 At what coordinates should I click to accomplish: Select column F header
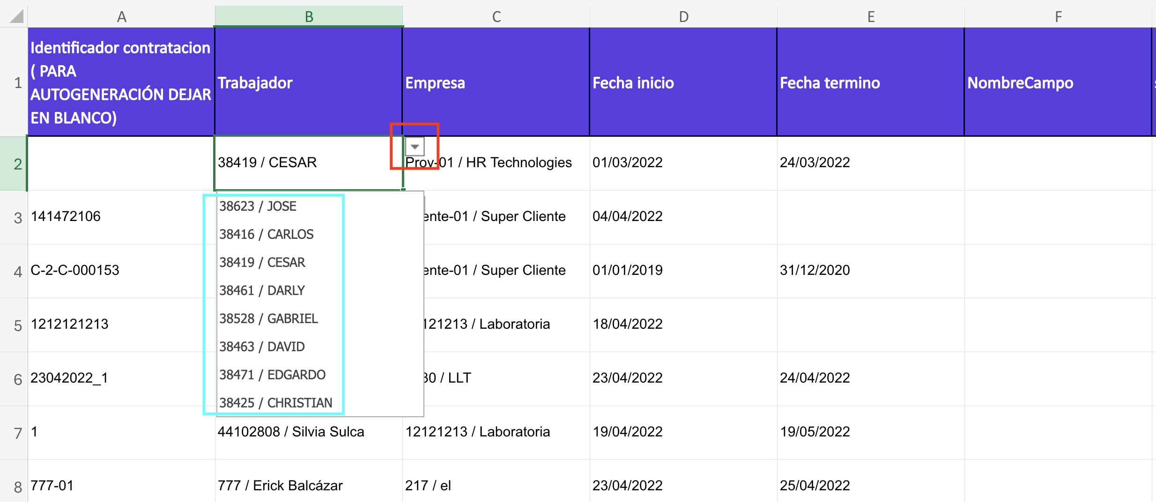click(1058, 16)
